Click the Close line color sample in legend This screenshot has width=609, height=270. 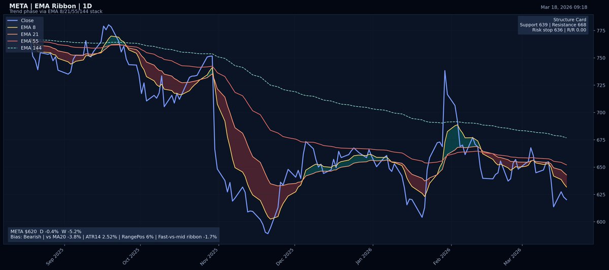[13, 21]
